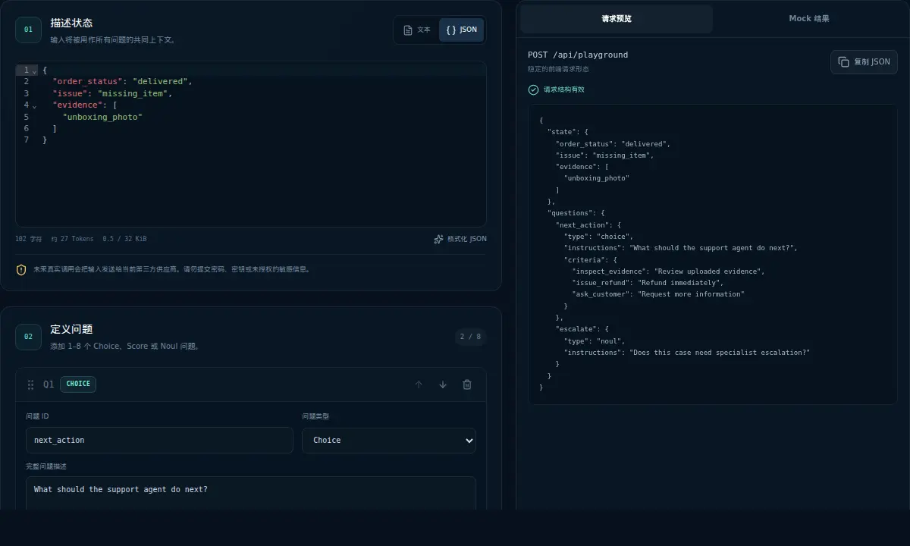Click the 102 字符 counter
910x546 pixels.
[x=29, y=239]
